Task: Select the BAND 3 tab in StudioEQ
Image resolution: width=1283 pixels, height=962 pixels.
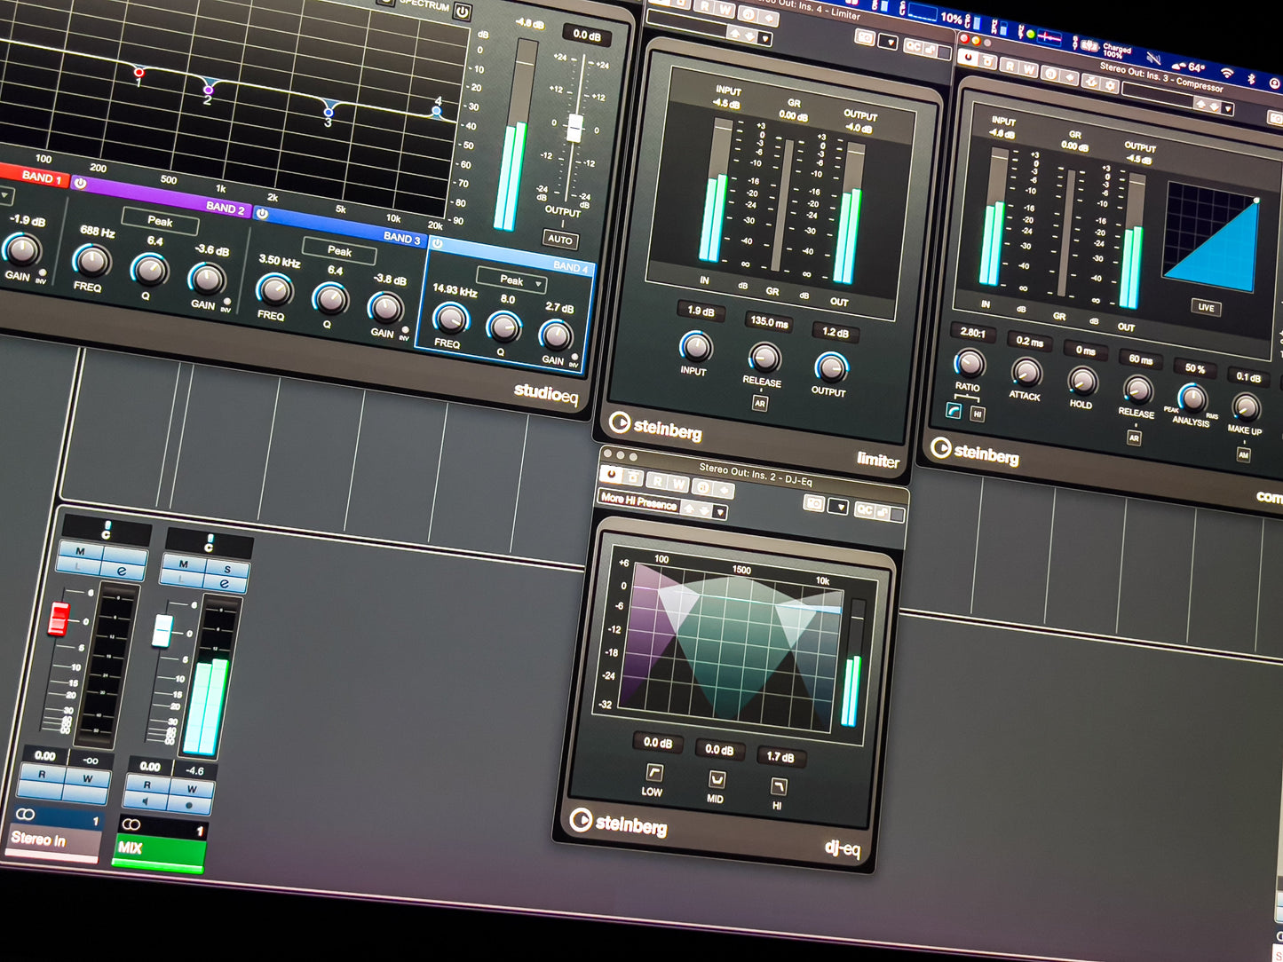Action: tap(339, 225)
